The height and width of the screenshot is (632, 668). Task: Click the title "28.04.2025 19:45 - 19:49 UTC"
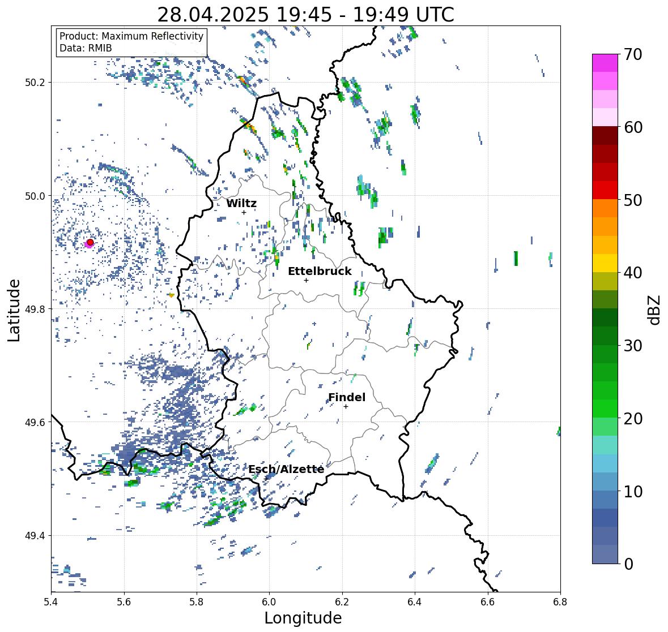tap(305, 15)
